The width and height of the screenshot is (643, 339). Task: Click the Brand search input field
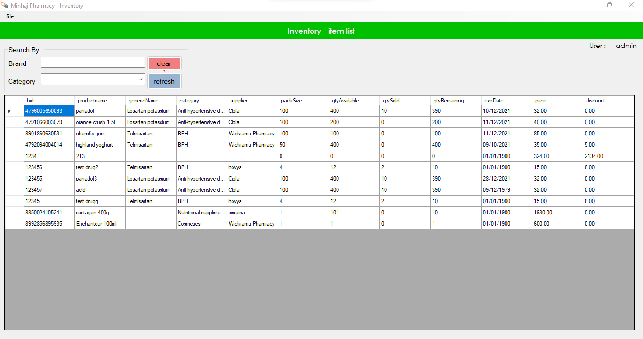92,62
